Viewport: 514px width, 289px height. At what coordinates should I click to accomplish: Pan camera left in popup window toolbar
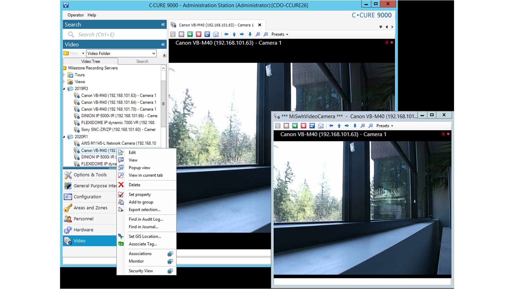[331, 126]
